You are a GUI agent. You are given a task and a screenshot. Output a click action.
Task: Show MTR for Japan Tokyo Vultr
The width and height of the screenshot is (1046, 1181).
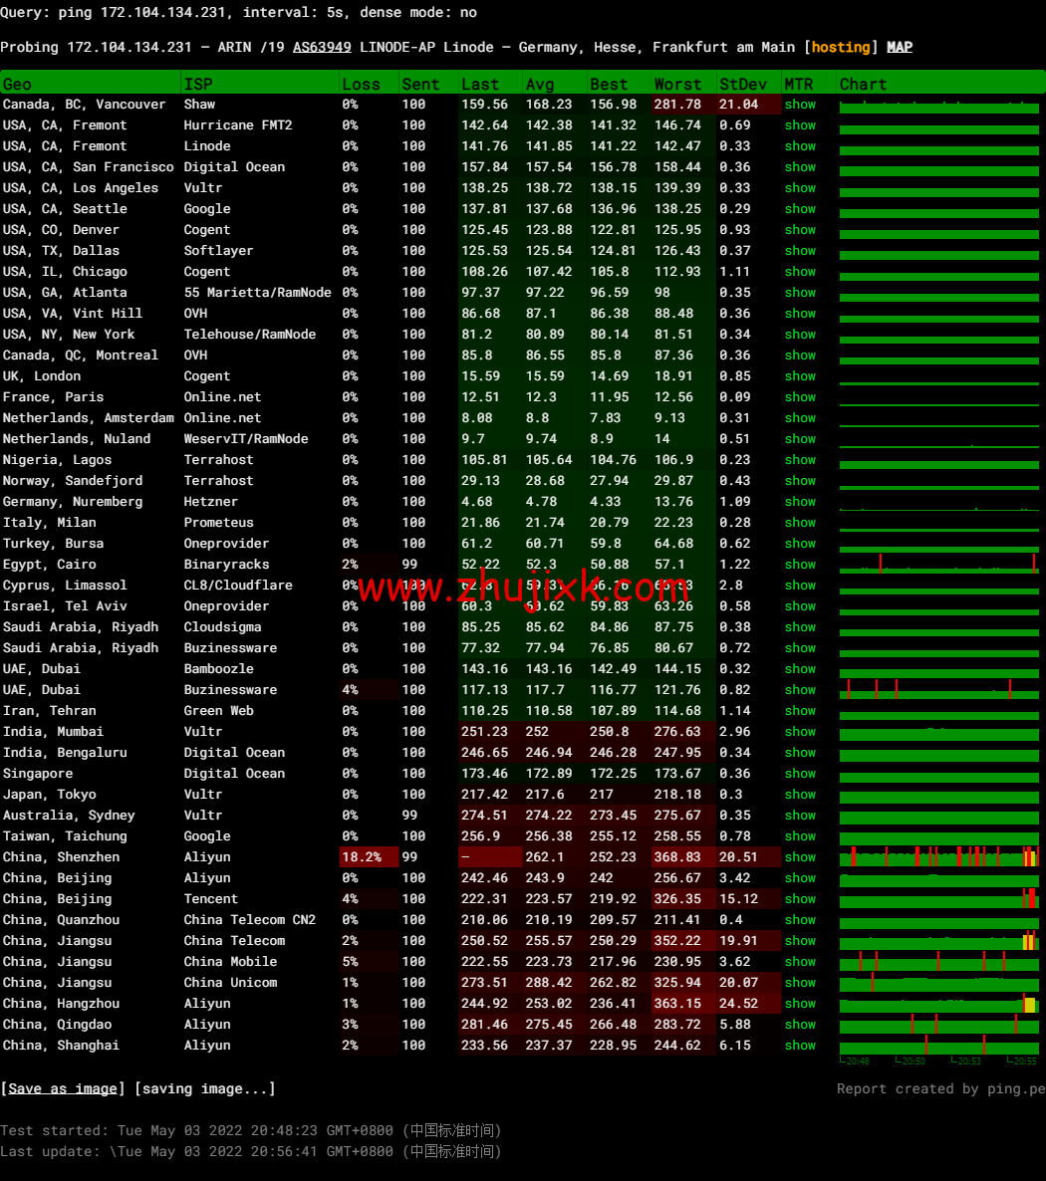pyautogui.click(x=800, y=795)
